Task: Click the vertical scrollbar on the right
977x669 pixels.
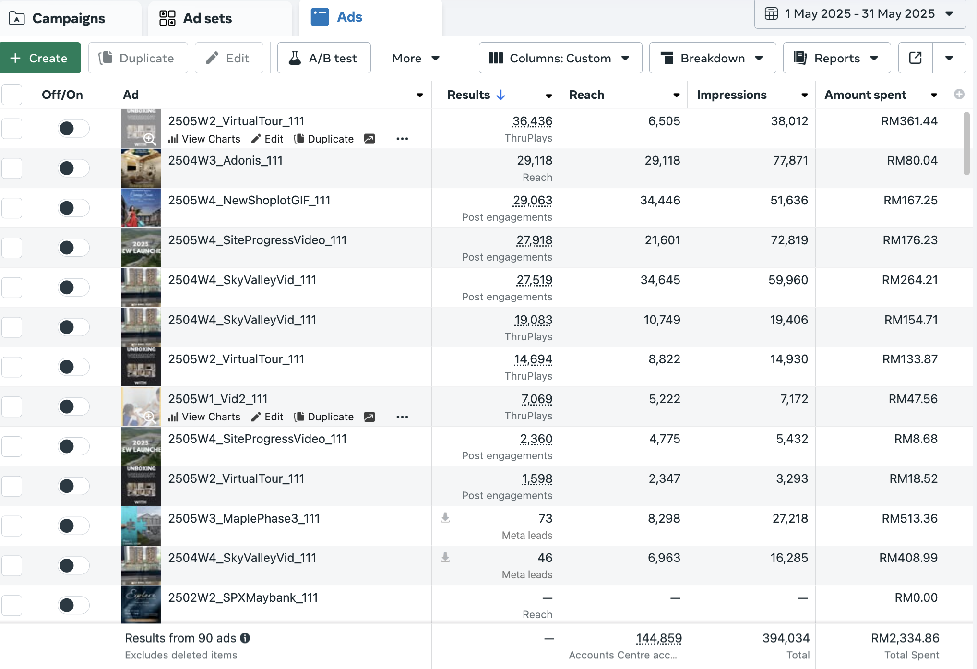Action: pos(966,143)
